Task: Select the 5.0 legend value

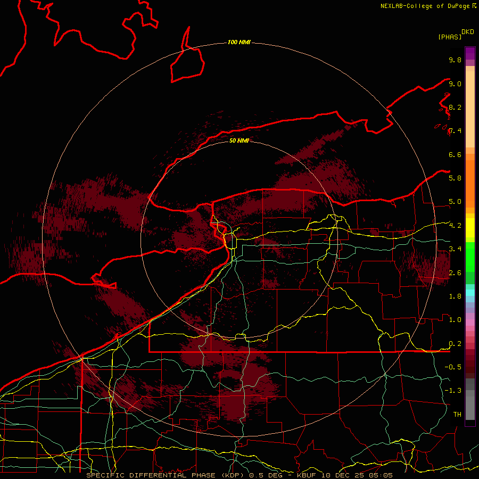Action: click(455, 202)
